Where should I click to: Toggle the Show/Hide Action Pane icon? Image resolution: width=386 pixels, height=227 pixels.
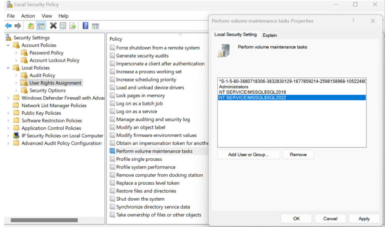tap(95, 26)
